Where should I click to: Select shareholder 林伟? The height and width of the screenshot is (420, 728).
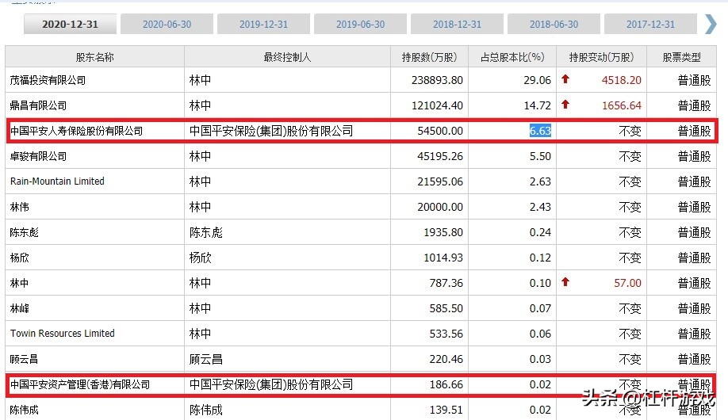tap(19, 207)
